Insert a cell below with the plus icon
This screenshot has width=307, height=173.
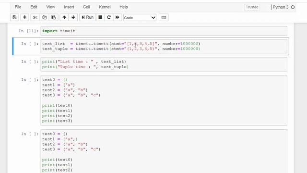click(x=24, y=17)
